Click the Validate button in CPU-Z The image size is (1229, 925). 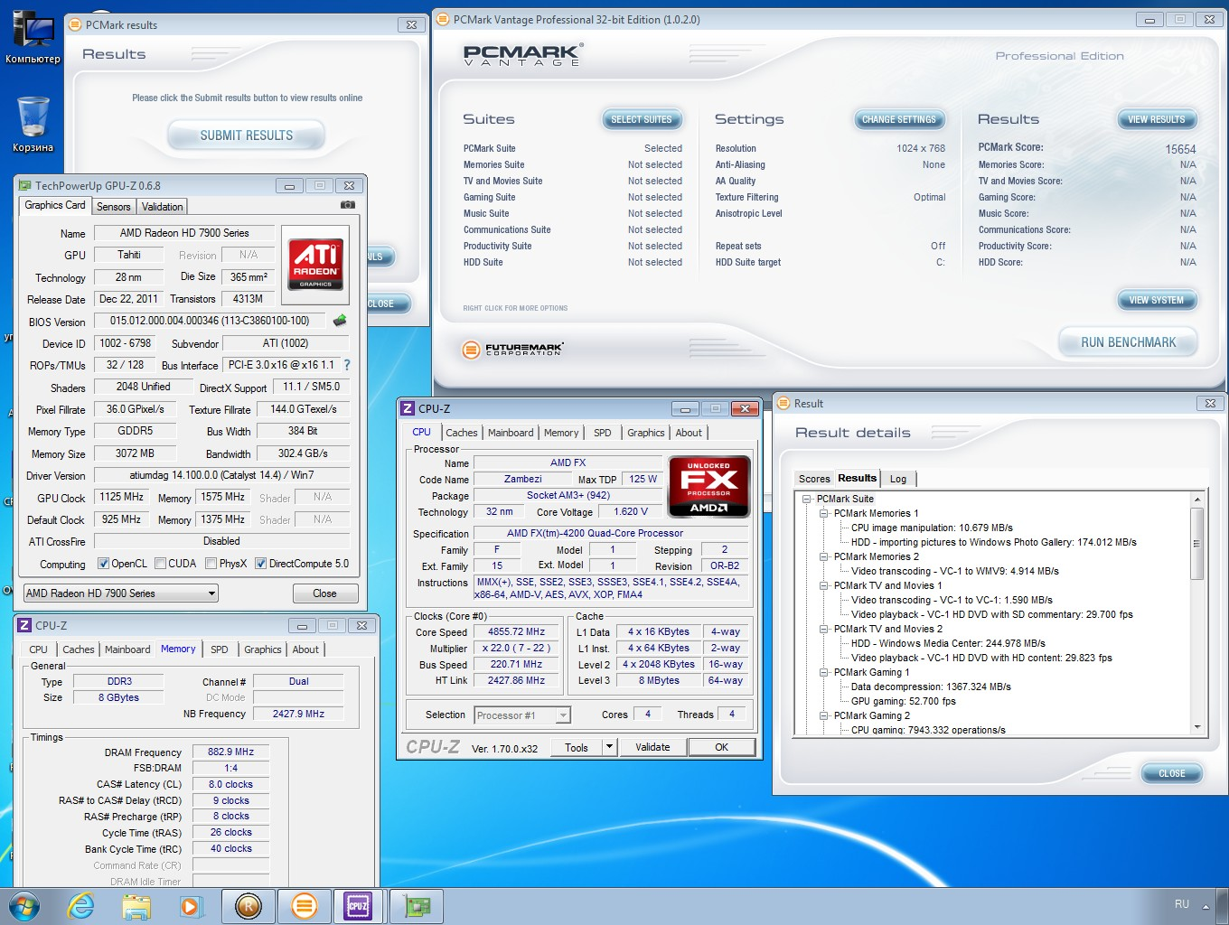[652, 747]
